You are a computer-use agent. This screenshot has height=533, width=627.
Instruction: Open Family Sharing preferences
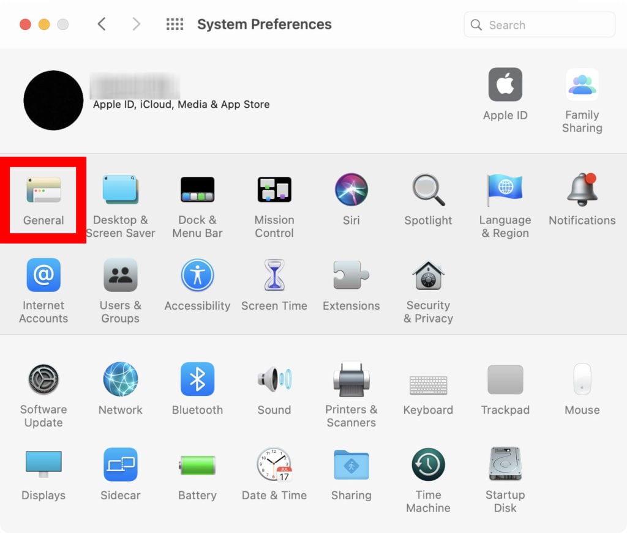[582, 86]
